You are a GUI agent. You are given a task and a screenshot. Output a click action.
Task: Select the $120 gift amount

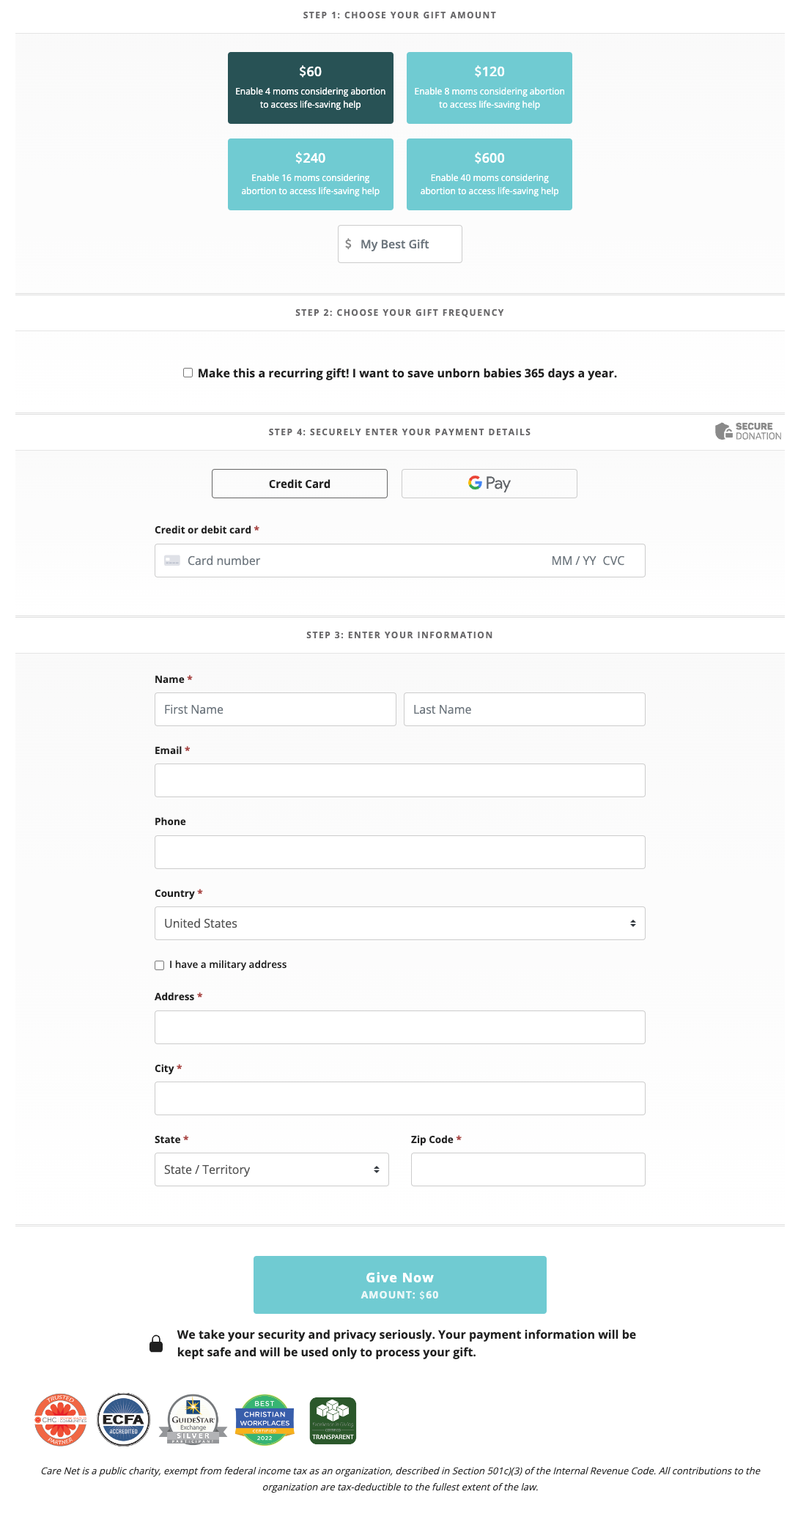[489, 88]
